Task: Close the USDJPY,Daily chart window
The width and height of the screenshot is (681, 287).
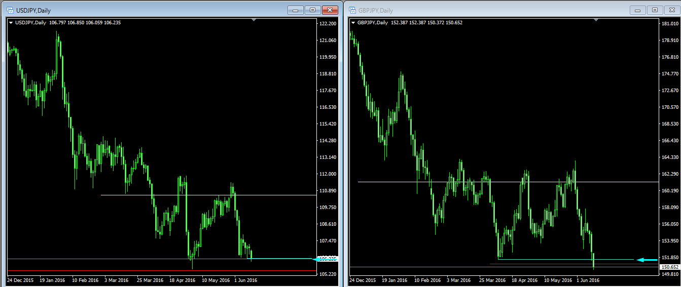Action: pyautogui.click(x=330, y=10)
